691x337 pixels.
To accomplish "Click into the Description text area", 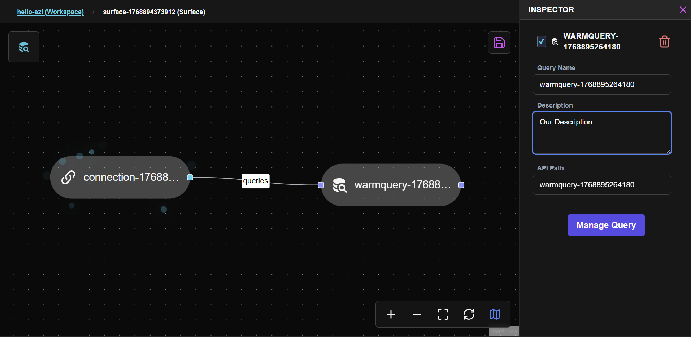I will (601, 133).
